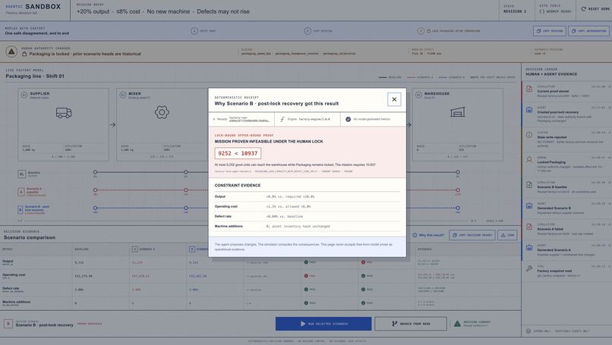This screenshot has width=612, height=345.
Task: Close the deterministic receipt dialog
Action: (x=394, y=99)
